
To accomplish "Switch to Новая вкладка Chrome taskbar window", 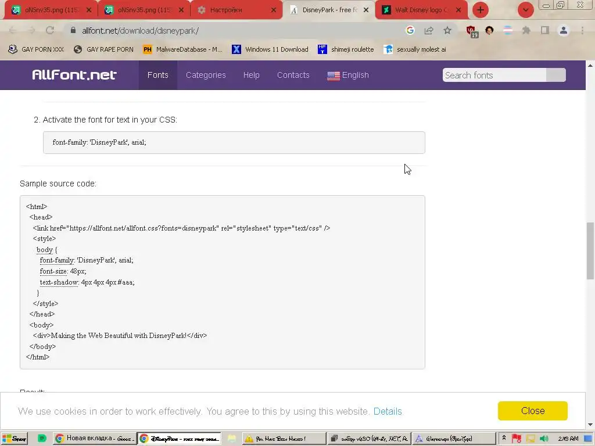I will (94, 439).
